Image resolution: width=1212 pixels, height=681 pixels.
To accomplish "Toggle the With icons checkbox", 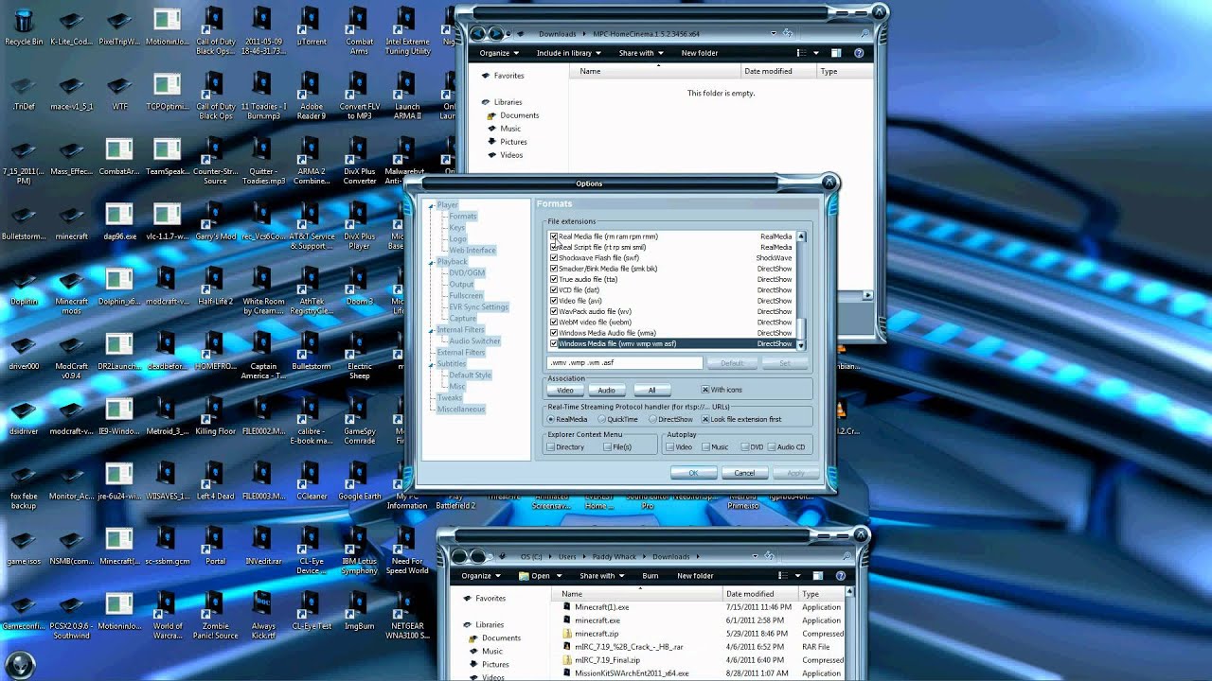I will tap(705, 390).
